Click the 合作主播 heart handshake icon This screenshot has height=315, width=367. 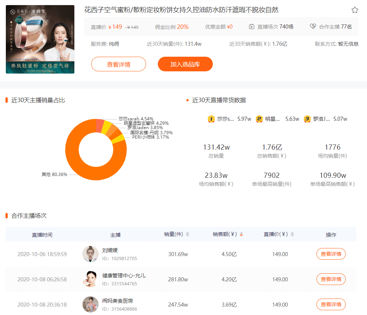pyautogui.click(x=312, y=27)
